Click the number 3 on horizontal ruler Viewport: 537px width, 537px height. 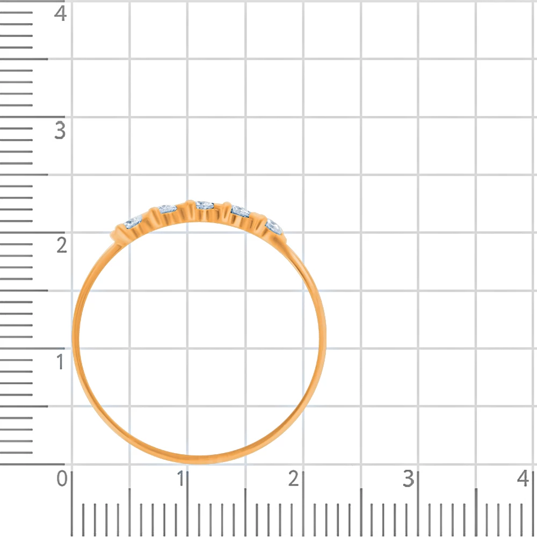coord(408,478)
